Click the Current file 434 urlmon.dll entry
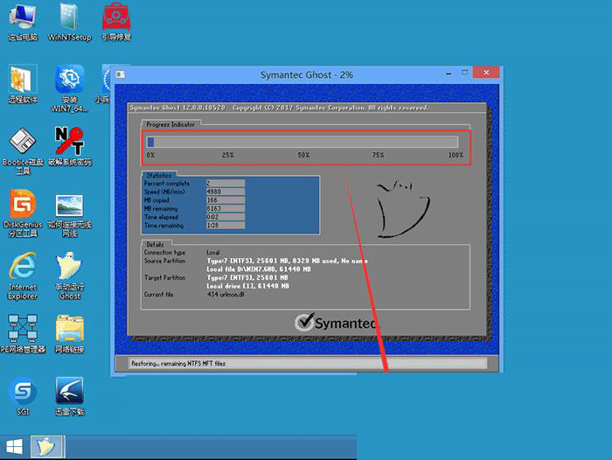The width and height of the screenshot is (612, 460). pyautogui.click(x=226, y=295)
